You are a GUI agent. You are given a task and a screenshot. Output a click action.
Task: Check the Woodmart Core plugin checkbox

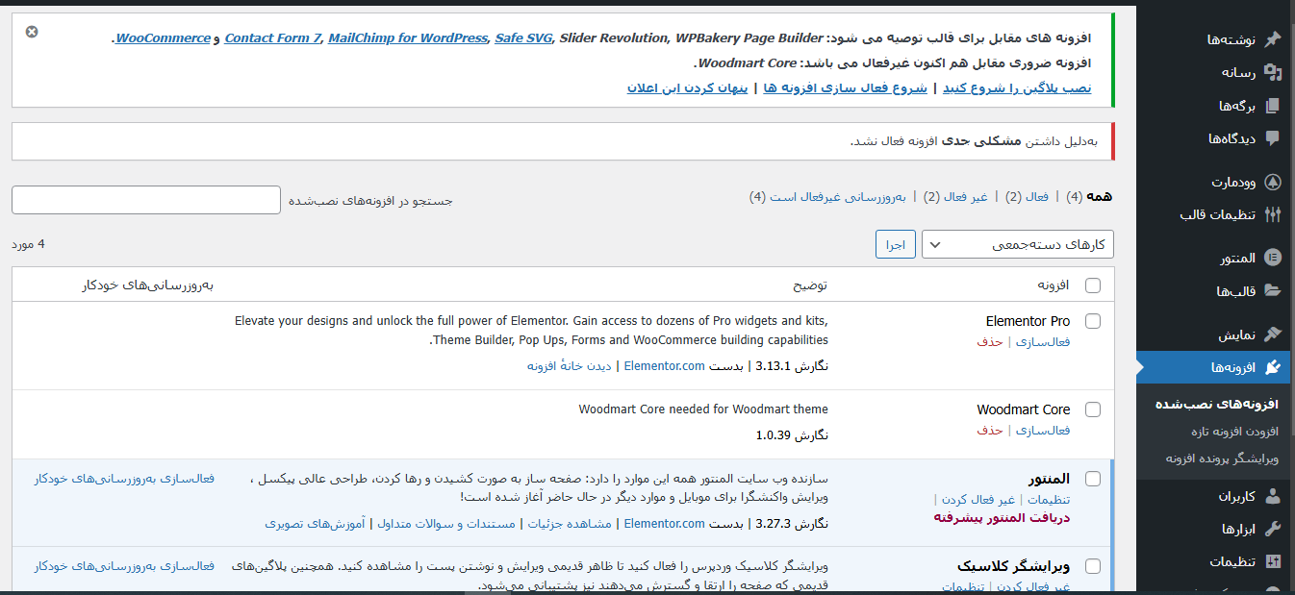pos(1093,409)
